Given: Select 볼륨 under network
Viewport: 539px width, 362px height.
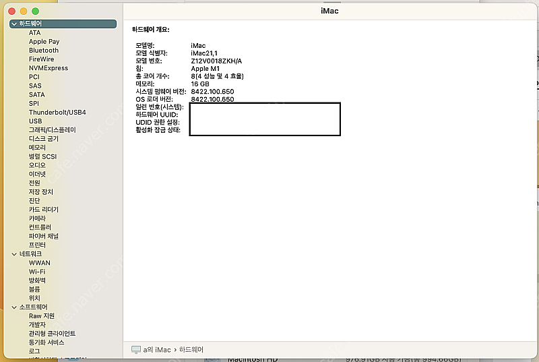Looking at the screenshot, I should (34, 289).
